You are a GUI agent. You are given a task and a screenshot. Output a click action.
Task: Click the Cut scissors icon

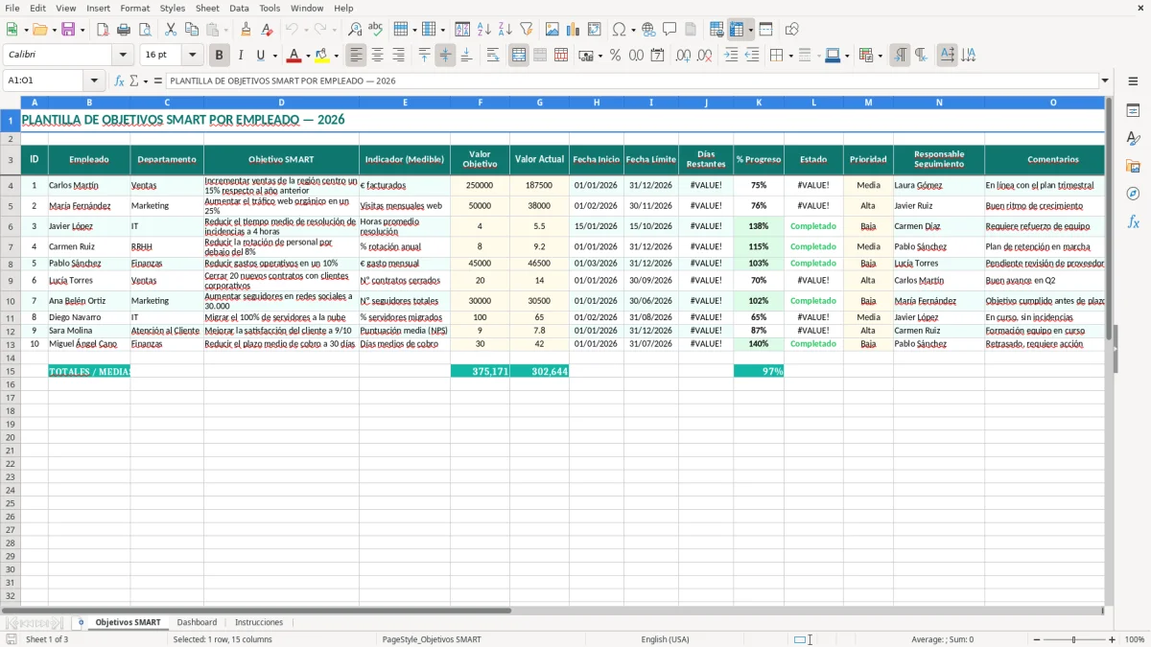click(x=171, y=30)
